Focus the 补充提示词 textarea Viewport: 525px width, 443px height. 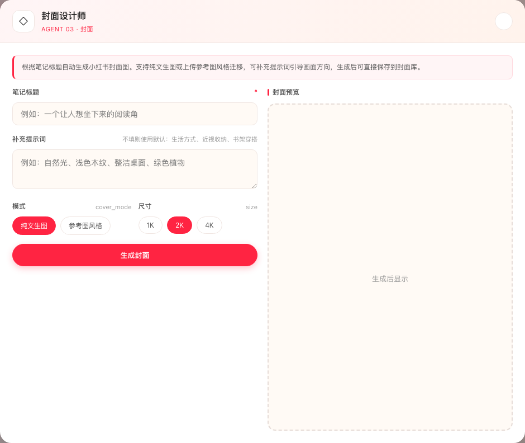pos(135,169)
